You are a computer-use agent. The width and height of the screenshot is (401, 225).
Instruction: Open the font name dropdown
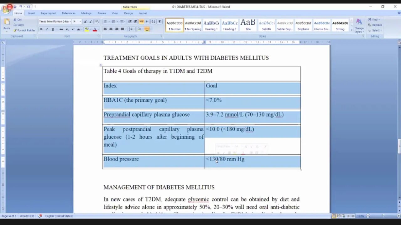click(70, 22)
